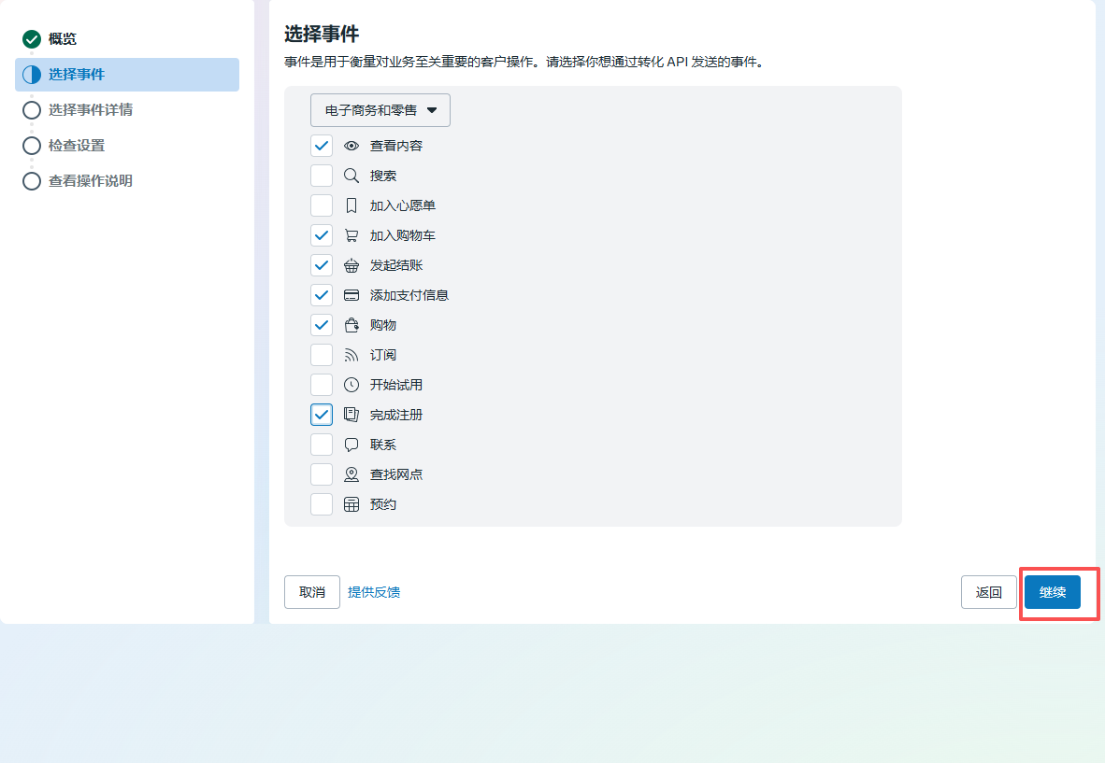Uncheck the 完成注册 event checkbox
Viewport: 1105px width, 763px height.
click(322, 415)
